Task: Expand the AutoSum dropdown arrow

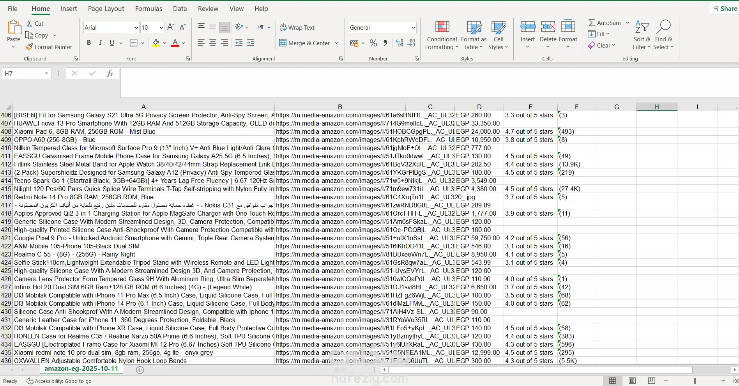Action: tap(628, 23)
